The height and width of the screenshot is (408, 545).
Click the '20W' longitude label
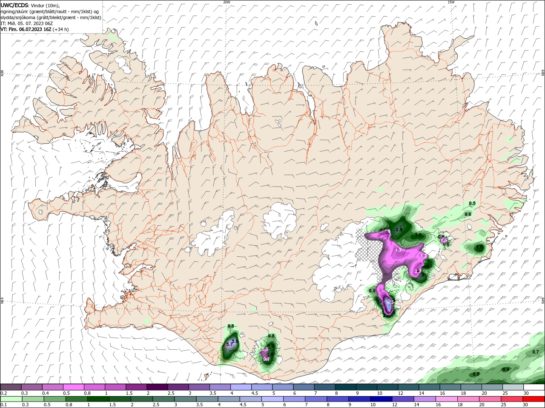pyautogui.click(x=227, y=2)
